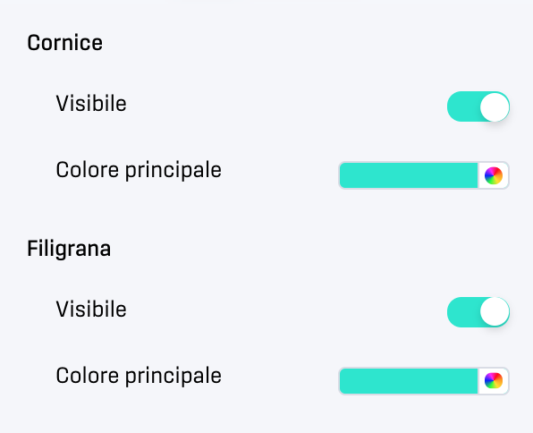
Task: Disable the Cornice Visibile switch
Action: click(478, 106)
